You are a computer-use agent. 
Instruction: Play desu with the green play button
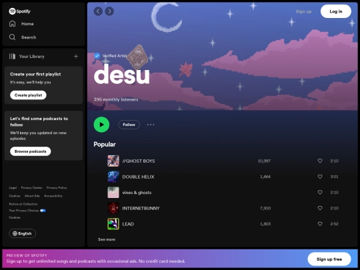click(101, 125)
